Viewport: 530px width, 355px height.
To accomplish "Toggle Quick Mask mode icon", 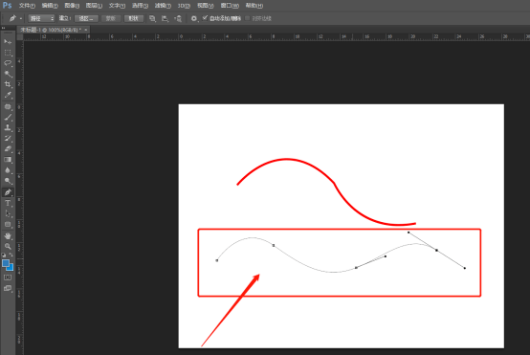I will 8,277.
